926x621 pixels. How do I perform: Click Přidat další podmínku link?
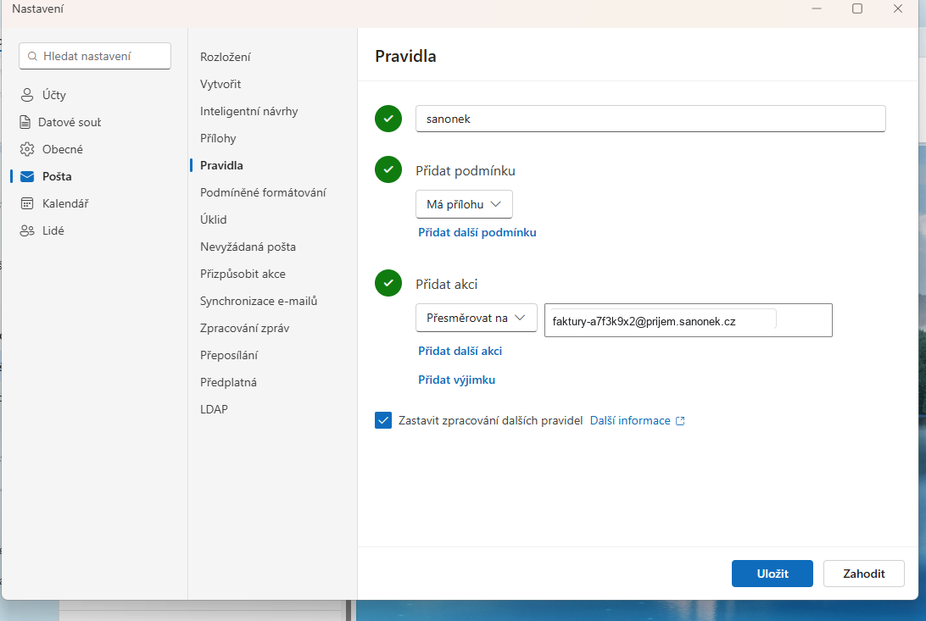(477, 232)
